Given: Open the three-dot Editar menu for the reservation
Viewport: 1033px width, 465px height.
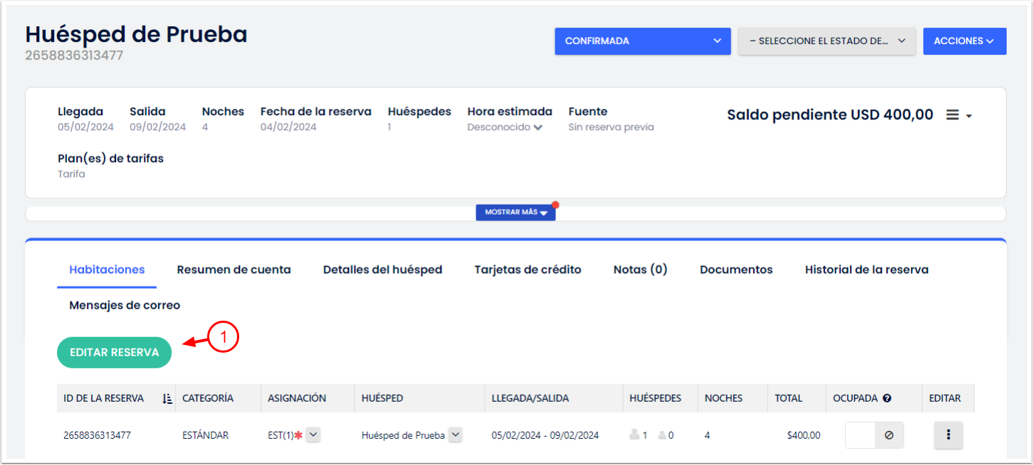Looking at the screenshot, I should click(x=948, y=434).
